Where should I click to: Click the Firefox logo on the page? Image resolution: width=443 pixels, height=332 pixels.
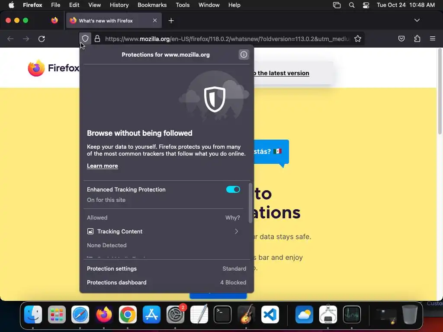coord(54,68)
